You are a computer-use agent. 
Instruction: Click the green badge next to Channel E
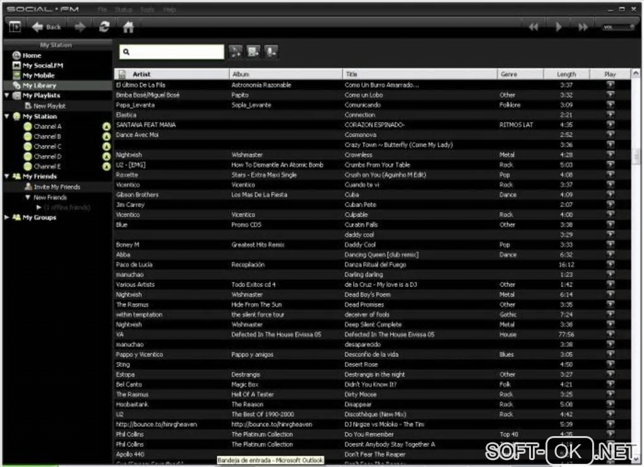(106, 166)
